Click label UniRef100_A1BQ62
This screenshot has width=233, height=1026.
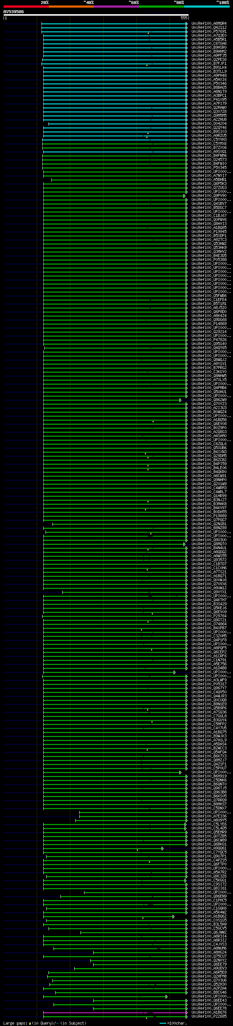pyautogui.click(x=209, y=916)
